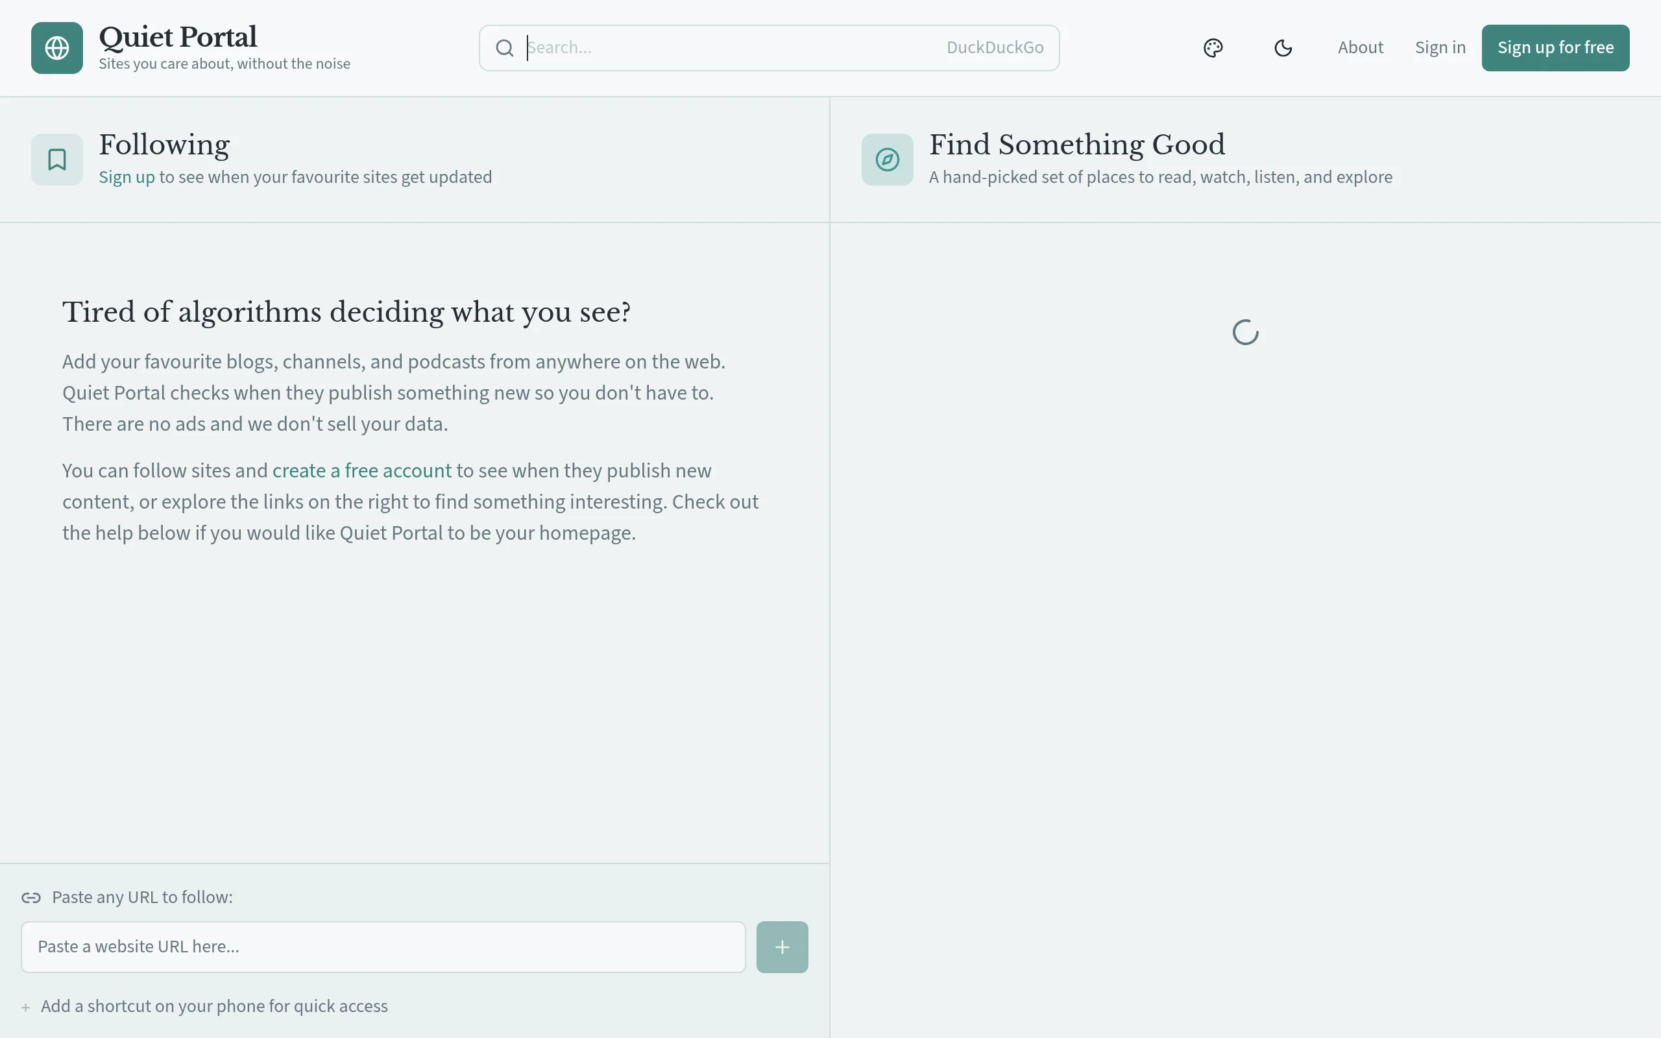Open the About page

pos(1360,47)
